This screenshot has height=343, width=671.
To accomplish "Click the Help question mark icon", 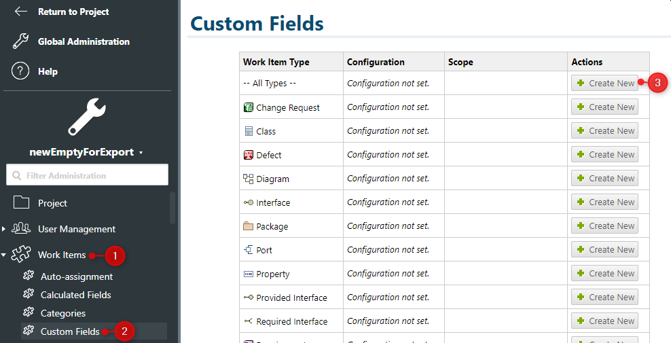I will tap(20, 71).
